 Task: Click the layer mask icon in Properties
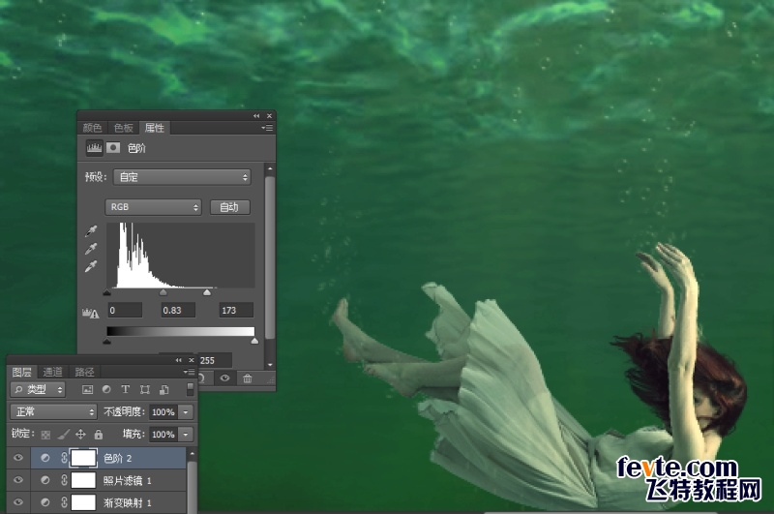113,149
